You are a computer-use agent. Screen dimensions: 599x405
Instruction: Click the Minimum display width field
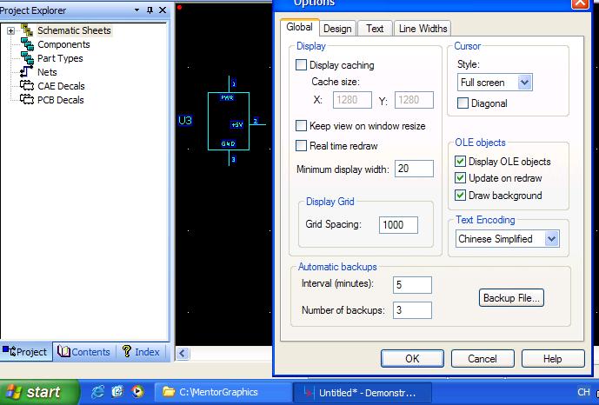(414, 169)
